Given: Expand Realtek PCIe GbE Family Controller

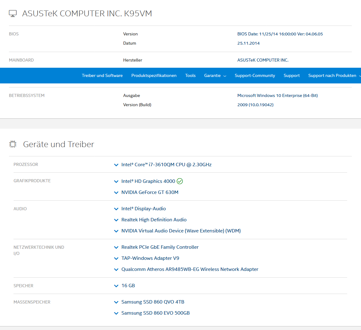Looking at the screenshot, I should pyautogui.click(x=116, y=247).
